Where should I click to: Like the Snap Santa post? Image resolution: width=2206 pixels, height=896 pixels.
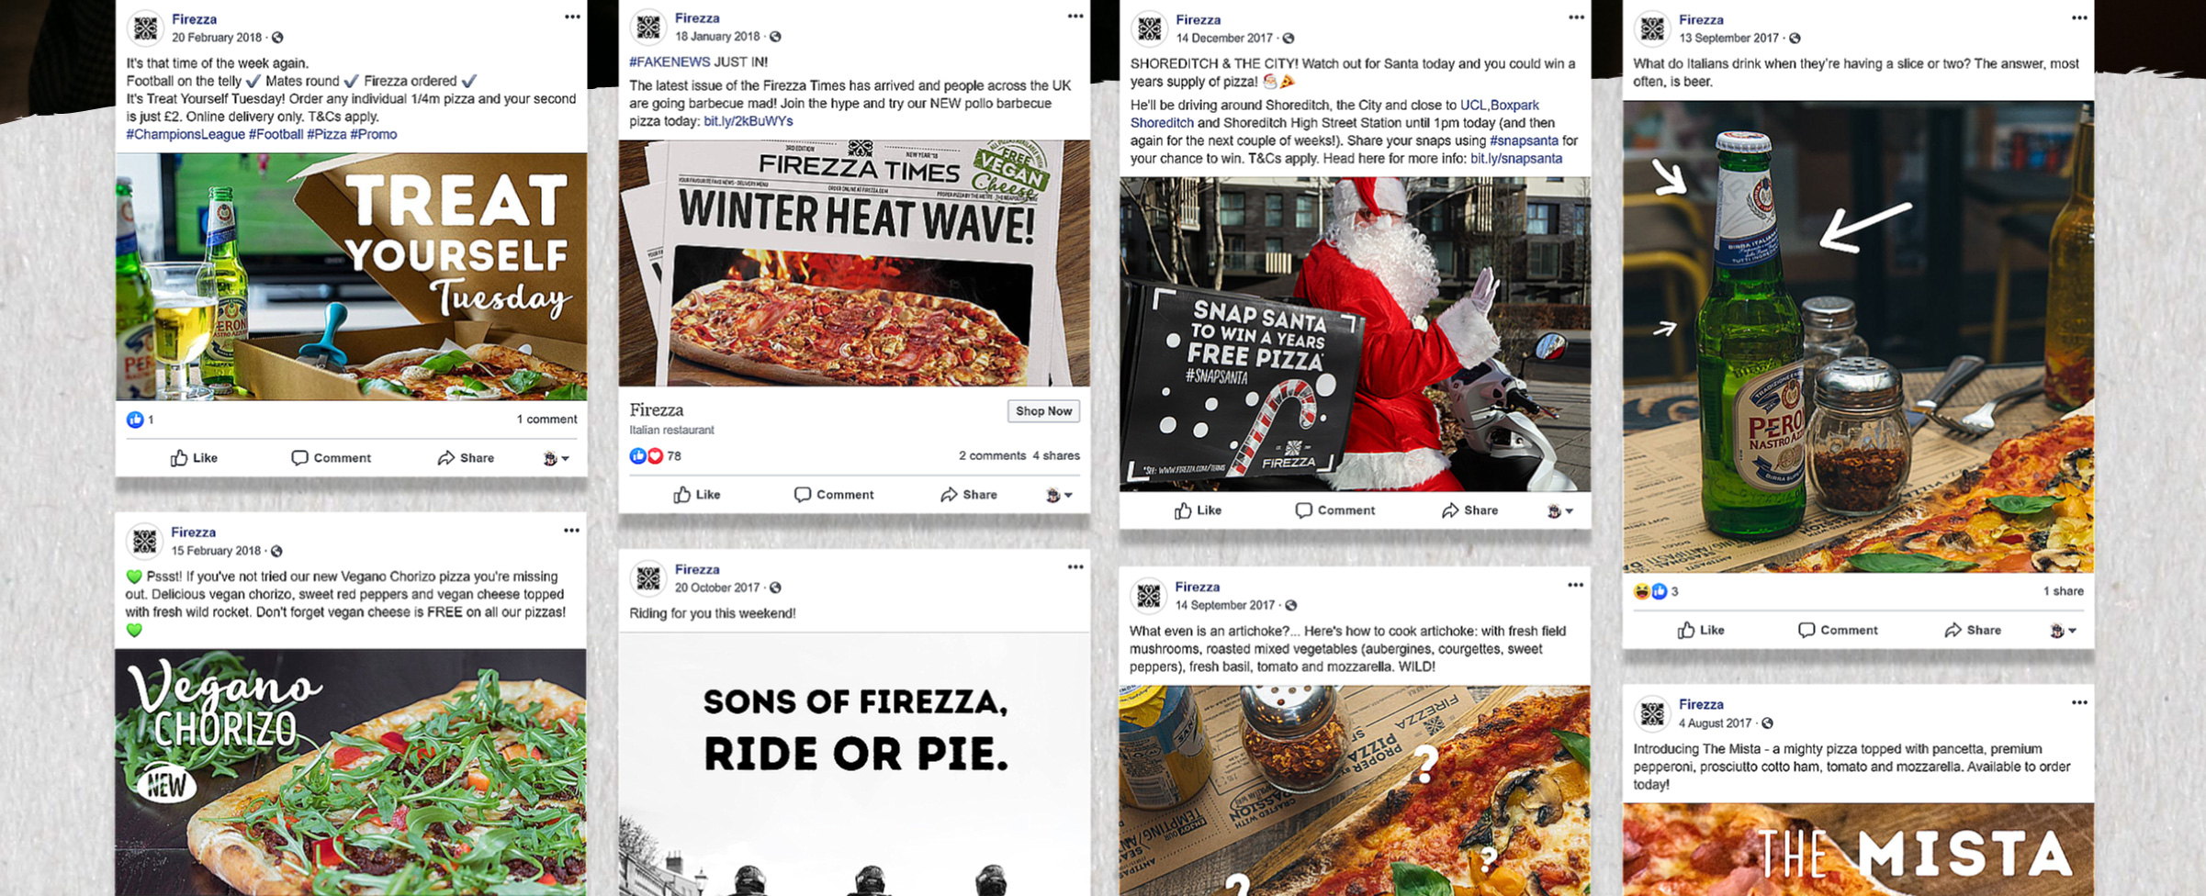click(1198, 510)
